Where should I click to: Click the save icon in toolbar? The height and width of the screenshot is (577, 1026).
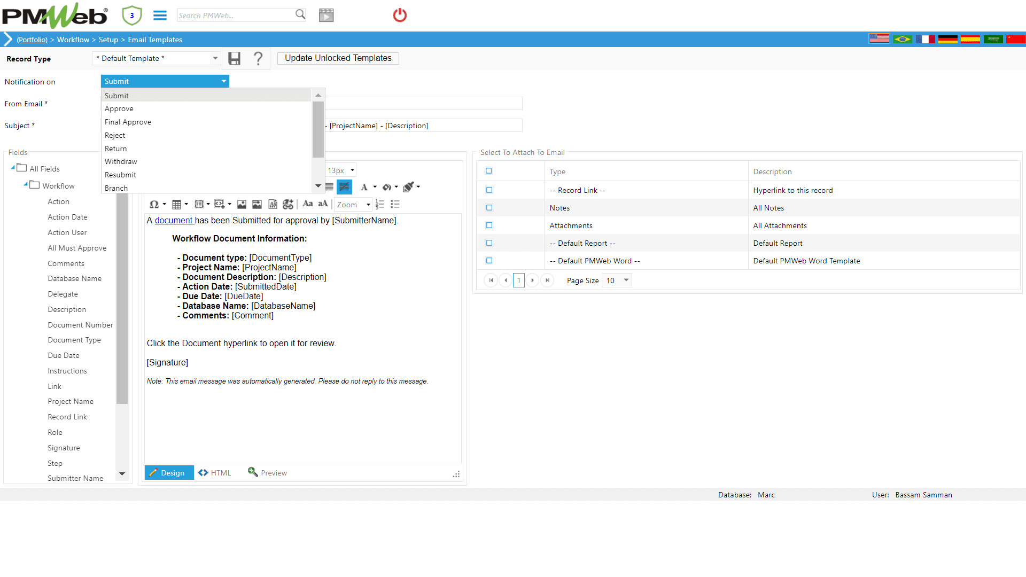(234, 58)
